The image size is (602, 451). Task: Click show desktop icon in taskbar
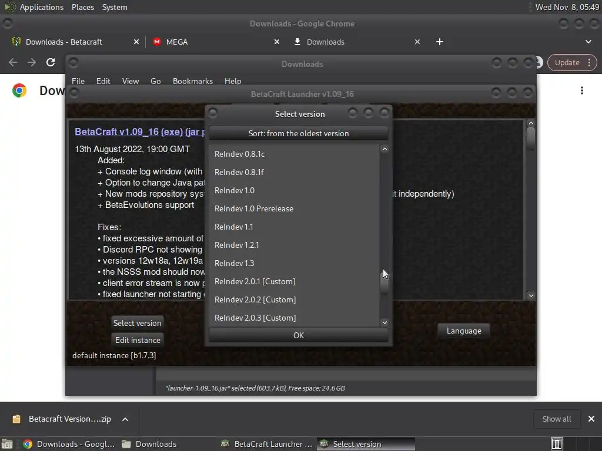coord(7,444)
